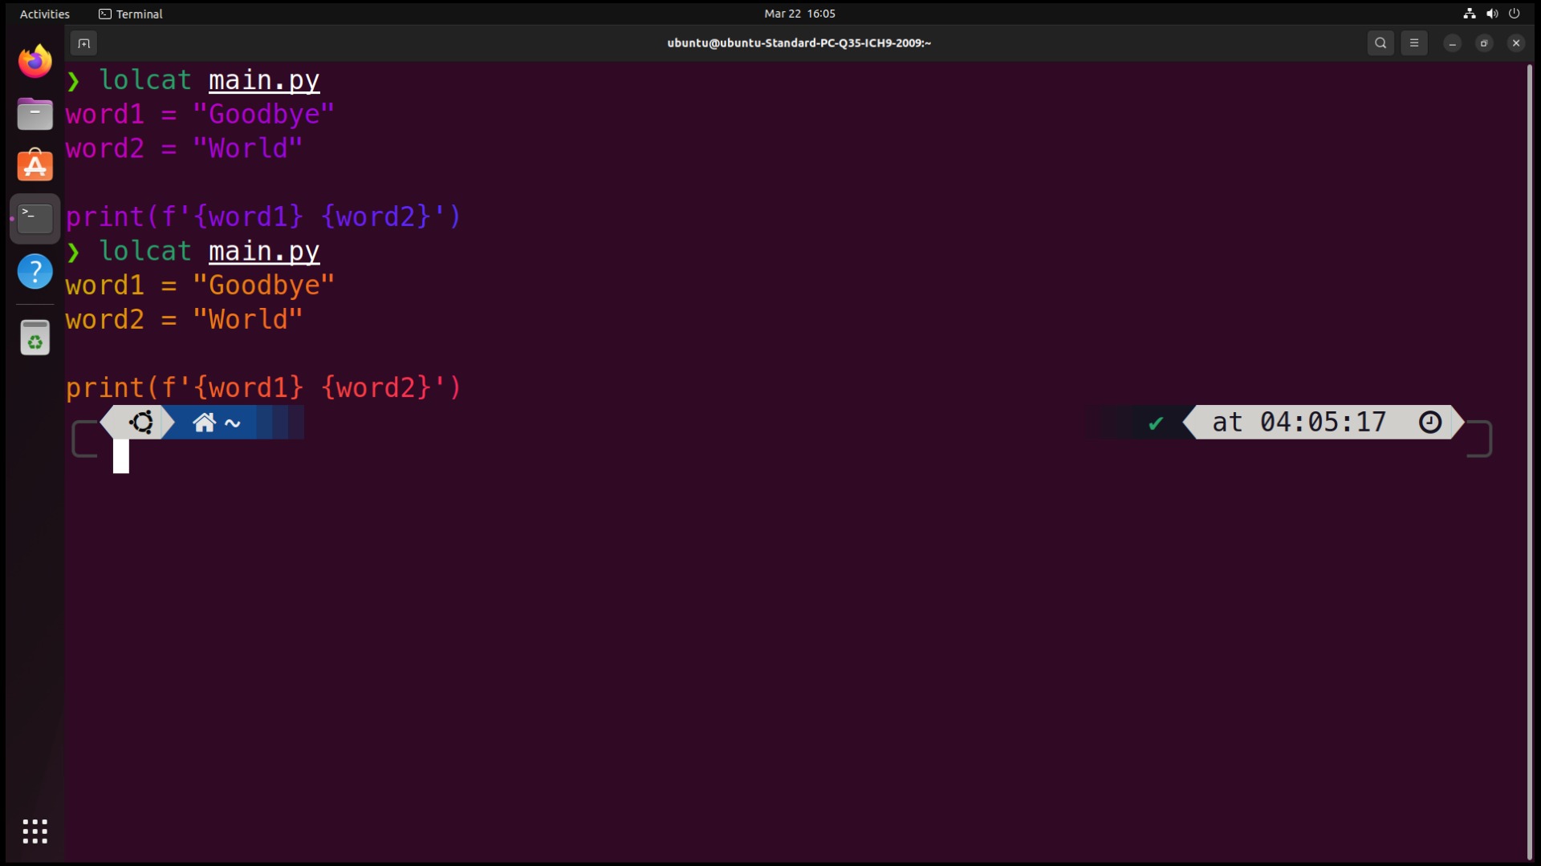Viewport: 1541px width, 866px height.
Task: Click the red print(f'...') line
Action: [264, 387]
